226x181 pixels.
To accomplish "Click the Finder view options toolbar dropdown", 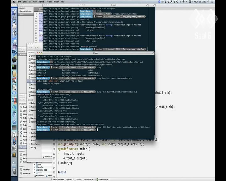I will click(x=36, y=47).
